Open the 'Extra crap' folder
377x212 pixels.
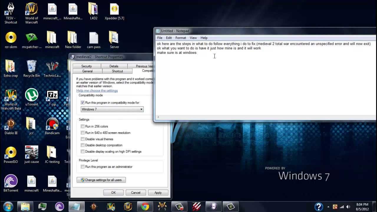(x=11, y=69)
